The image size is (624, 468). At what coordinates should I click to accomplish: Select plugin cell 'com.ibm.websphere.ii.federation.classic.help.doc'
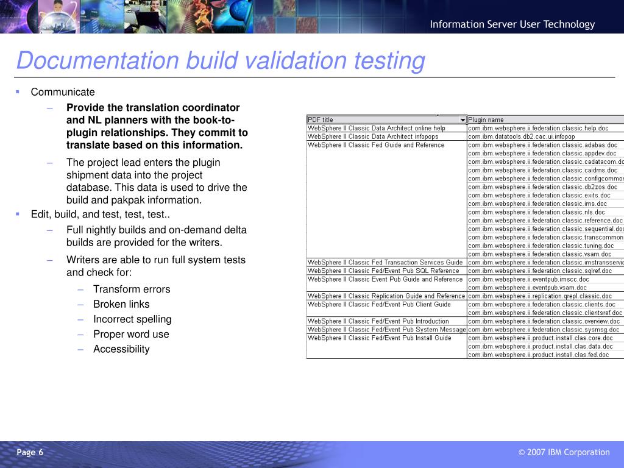pos(545,128)
